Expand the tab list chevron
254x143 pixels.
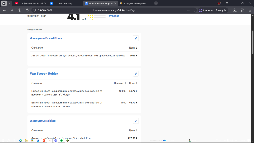point(9,3)
